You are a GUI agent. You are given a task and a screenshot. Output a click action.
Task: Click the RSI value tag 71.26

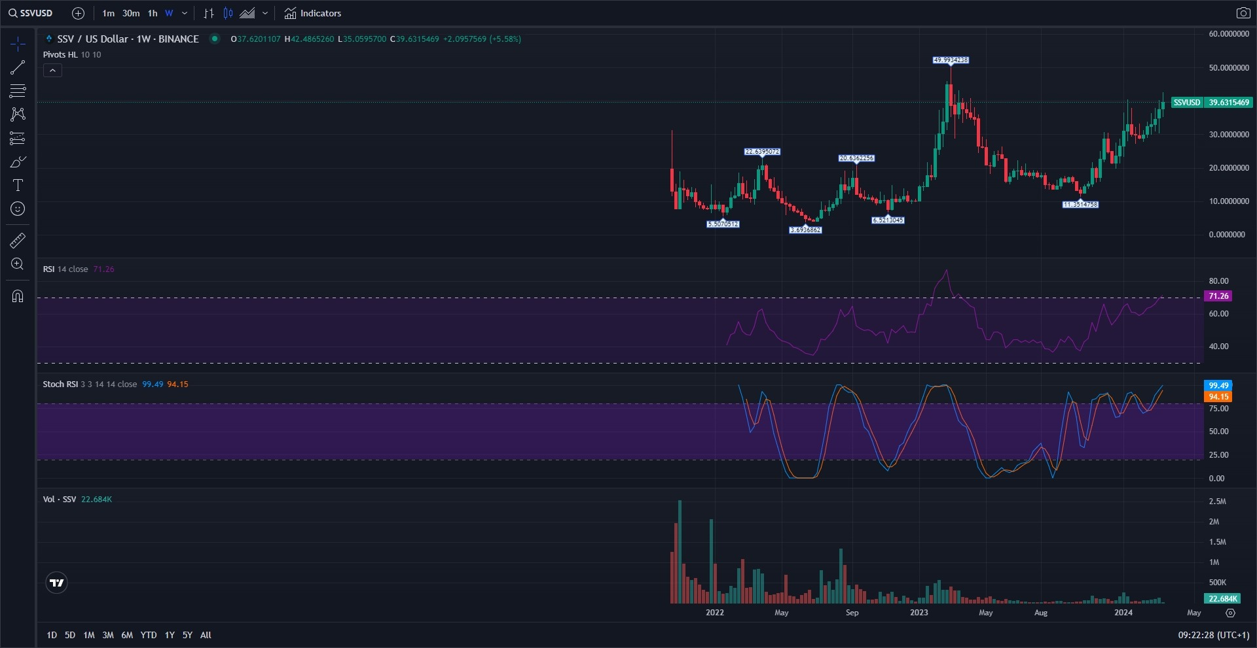pyautogui.click(x=1218, y=296)
